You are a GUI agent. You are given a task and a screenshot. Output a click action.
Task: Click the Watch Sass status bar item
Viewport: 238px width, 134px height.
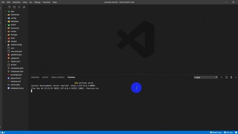pos(216,133)
